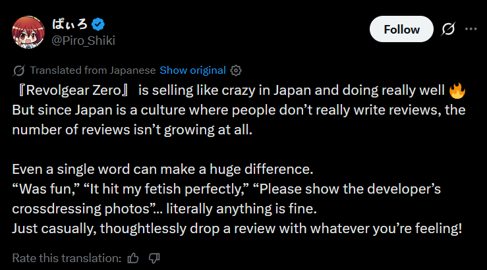Open translation settings gear icon

pos(237,70)
